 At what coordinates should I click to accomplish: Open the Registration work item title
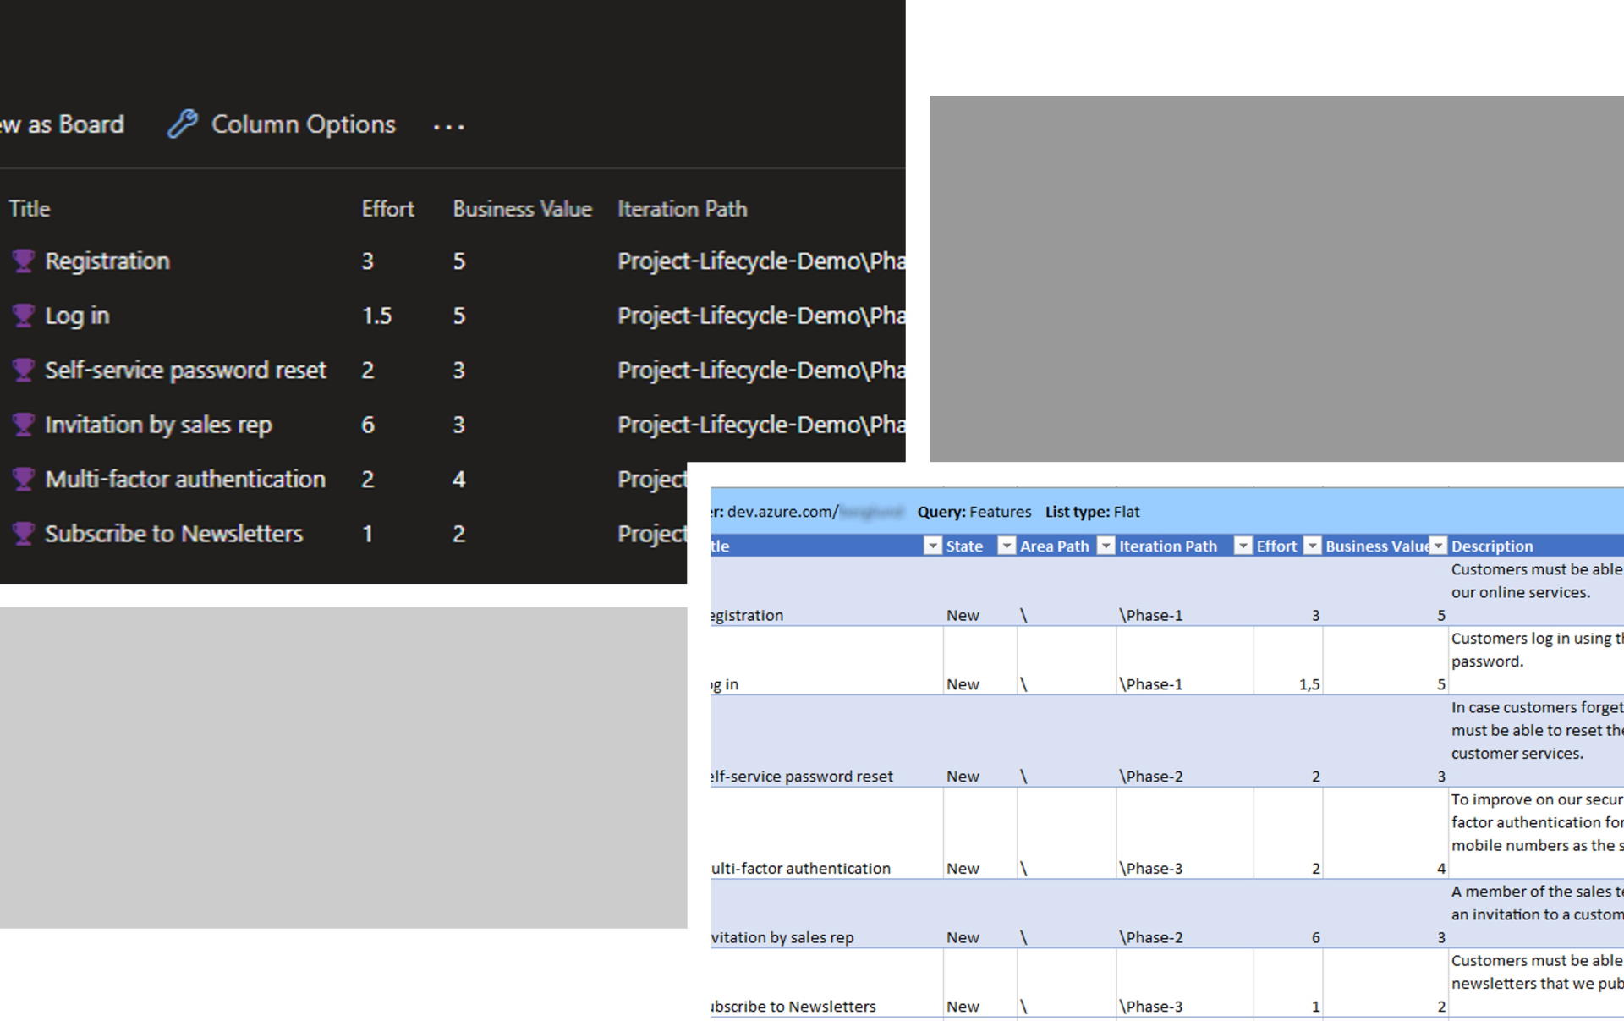[x=107, y=261]
